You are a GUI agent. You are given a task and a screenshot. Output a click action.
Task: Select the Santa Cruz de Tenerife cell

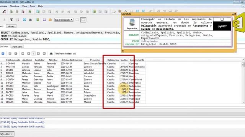click(x=95, y=64)
